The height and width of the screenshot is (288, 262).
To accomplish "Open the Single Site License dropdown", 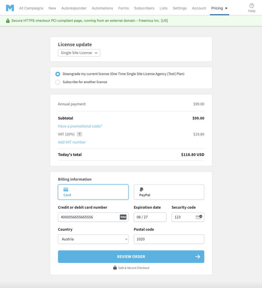I will click(79, 53).
